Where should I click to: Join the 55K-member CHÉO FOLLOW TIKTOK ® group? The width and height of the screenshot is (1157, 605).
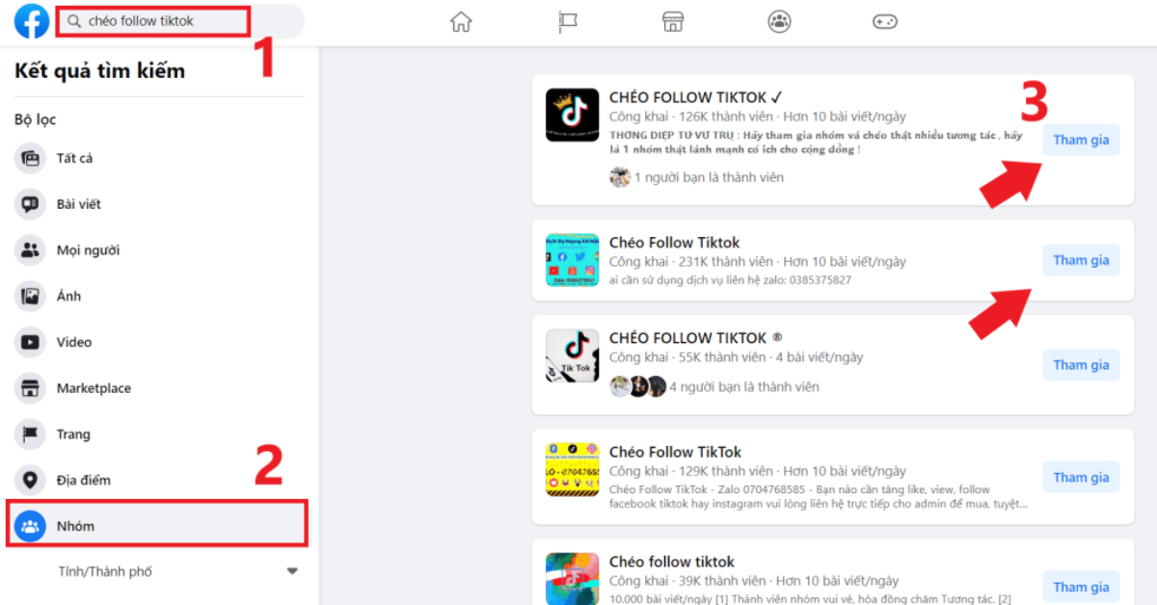click(x=1081, y=364)
